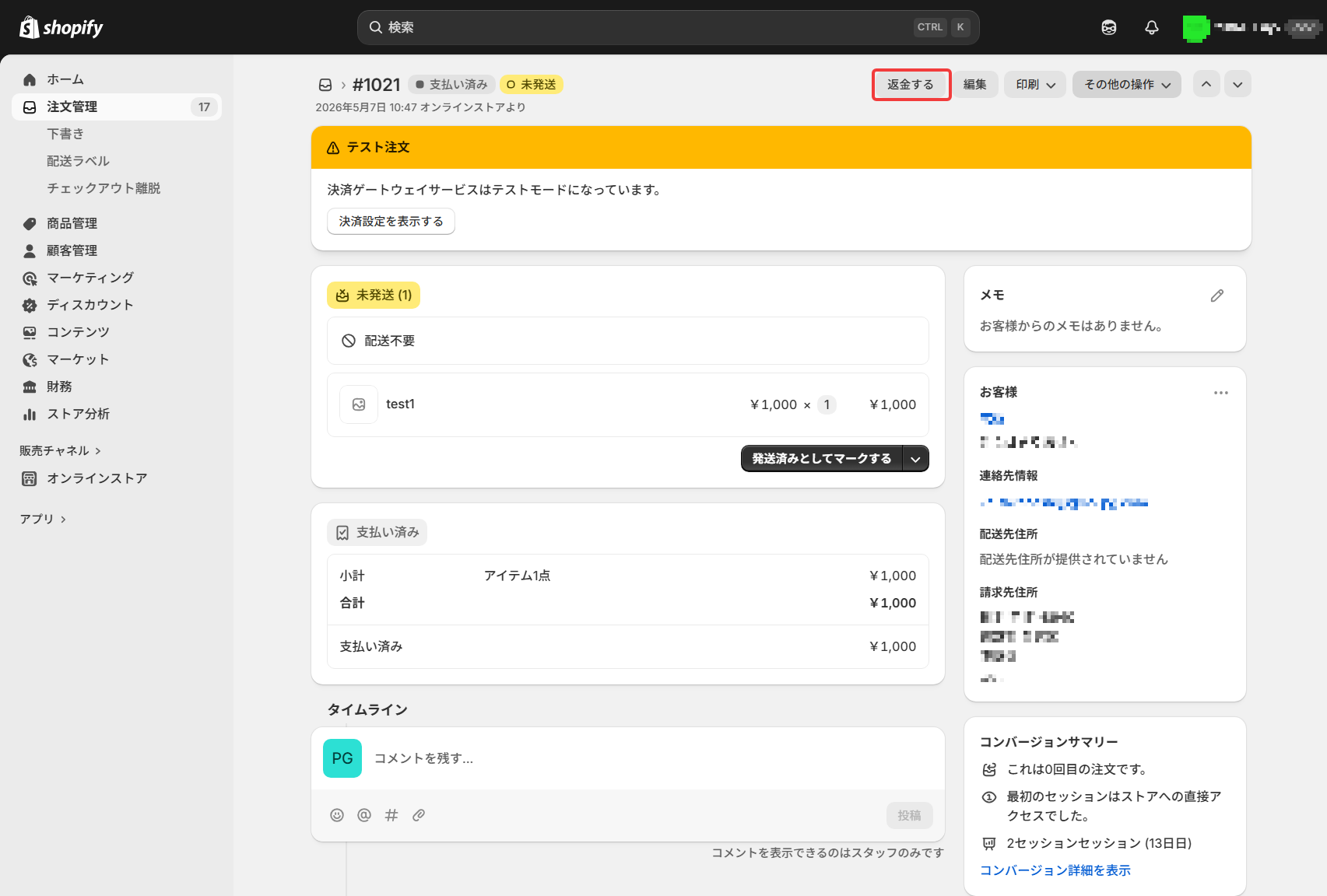Image resolution: width=1327 pixels, height=896 pixels.
Task: Click the 検索 search field
Action: tap(668, 27)
